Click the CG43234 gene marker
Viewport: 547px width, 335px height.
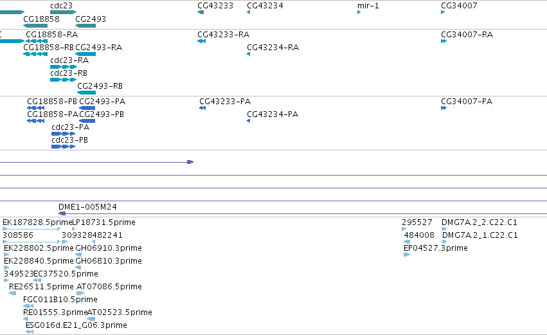248,12
